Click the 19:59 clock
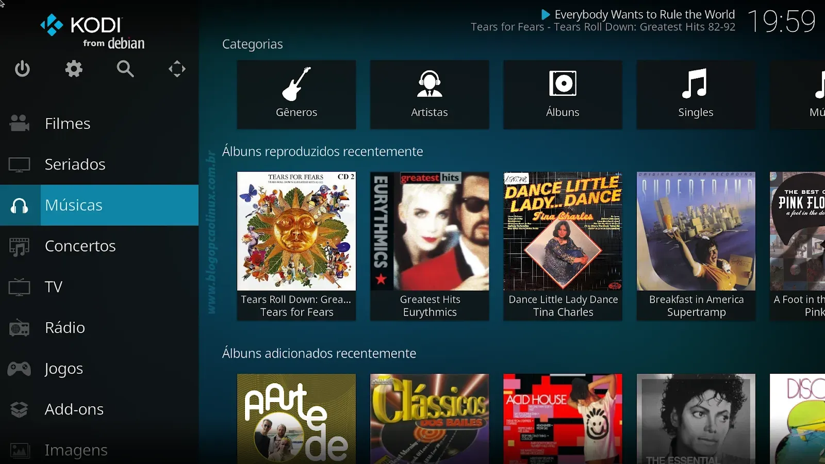This screenshot has width=825, height=464. click(781, 22)
